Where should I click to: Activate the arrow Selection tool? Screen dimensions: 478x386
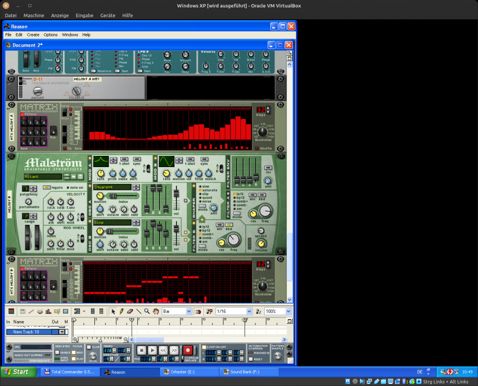point(113,311)
